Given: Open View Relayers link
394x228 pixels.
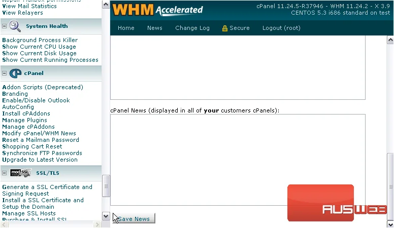Looking at the screenshot, I should coord(22,13).
